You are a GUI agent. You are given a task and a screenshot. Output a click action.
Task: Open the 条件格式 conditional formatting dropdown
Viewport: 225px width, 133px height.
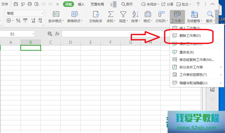pyautogui.click(x=56, y=17)
